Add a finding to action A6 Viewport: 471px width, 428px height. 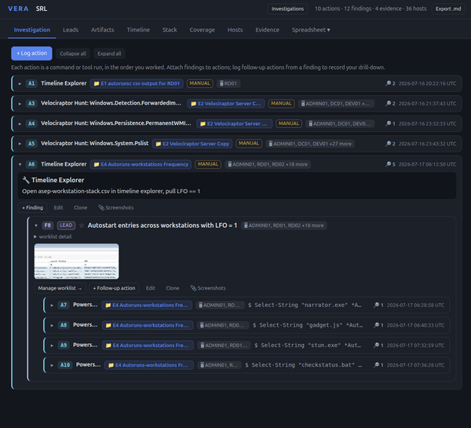[x=32, y=207]
